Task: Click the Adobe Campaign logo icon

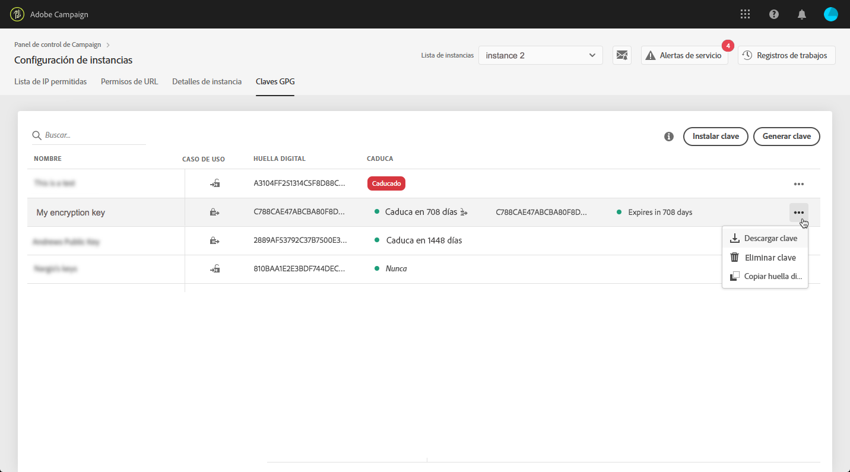Action: (17, 14)
